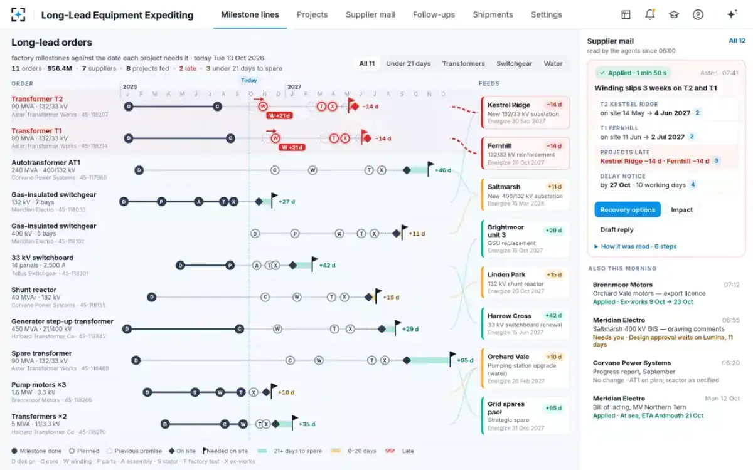This screenshot has width=753, height=470.
Task: Open the graduation cap learning icon
Action: 674,14
